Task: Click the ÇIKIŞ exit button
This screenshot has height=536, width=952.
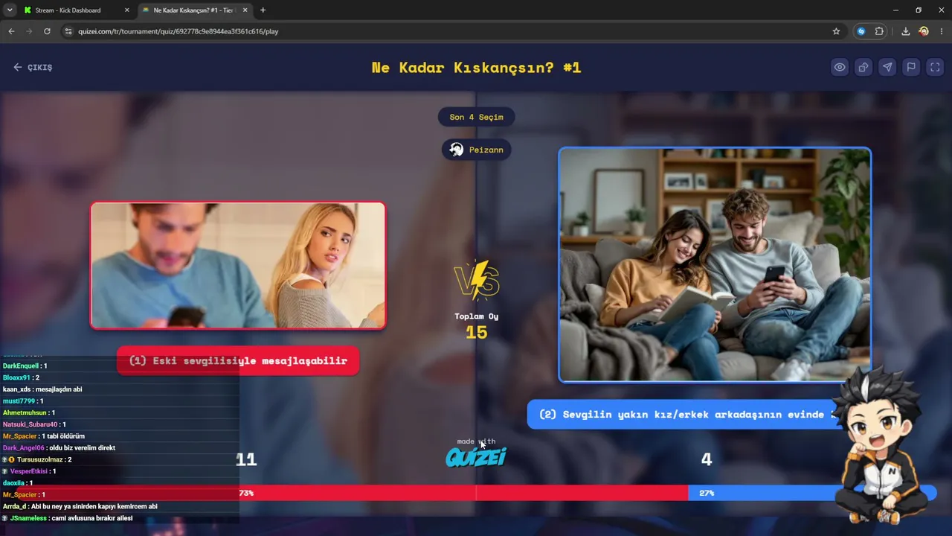Action: [x=33, y=67]
